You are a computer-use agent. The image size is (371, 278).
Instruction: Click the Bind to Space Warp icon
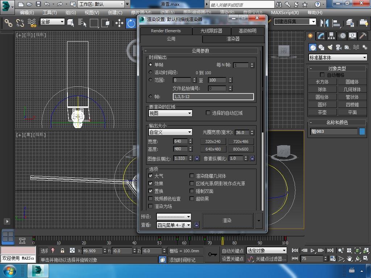[x=32, y=23]
